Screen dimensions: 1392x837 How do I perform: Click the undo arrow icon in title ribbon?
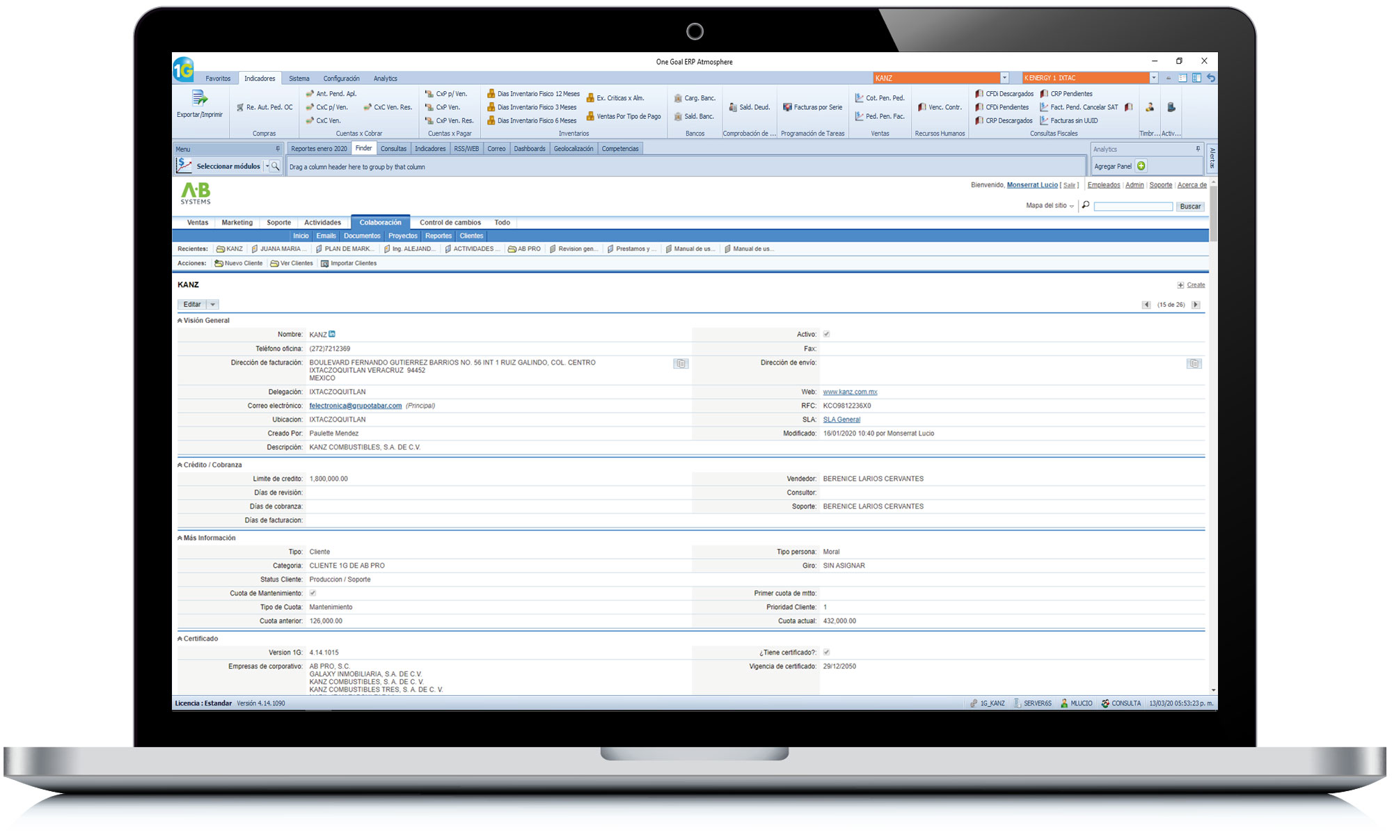1211,78
